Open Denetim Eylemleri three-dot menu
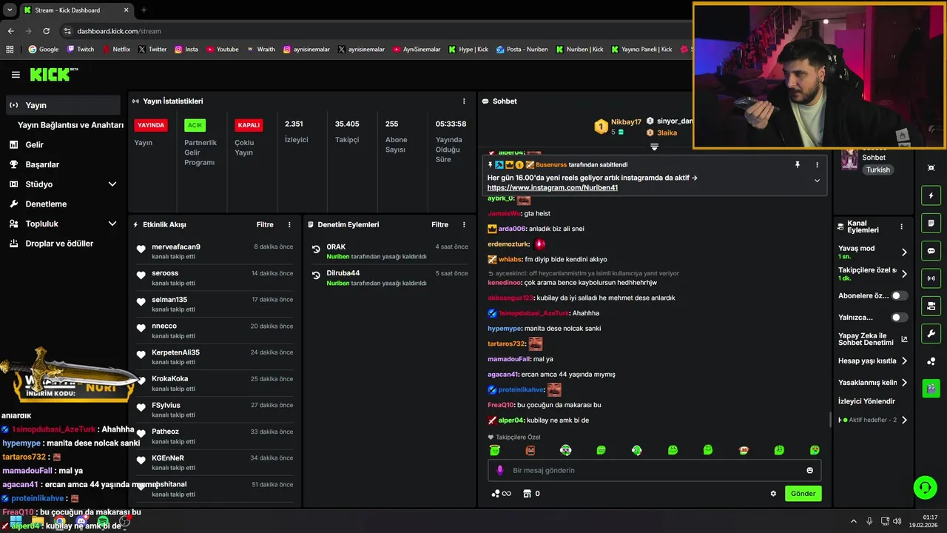The height and width of the screenshot is (533, 947). pos(464,224)
